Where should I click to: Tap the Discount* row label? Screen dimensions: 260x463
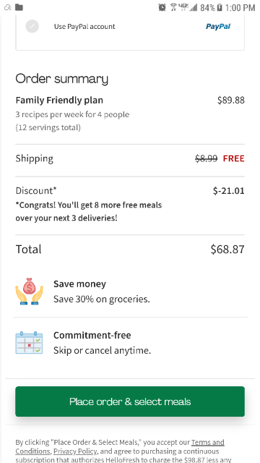click(36, 190)
